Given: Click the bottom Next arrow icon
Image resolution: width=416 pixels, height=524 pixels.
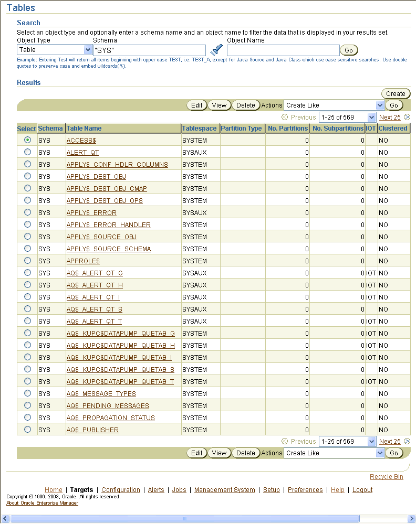Looking at the screenshot, I should [407, 442].
